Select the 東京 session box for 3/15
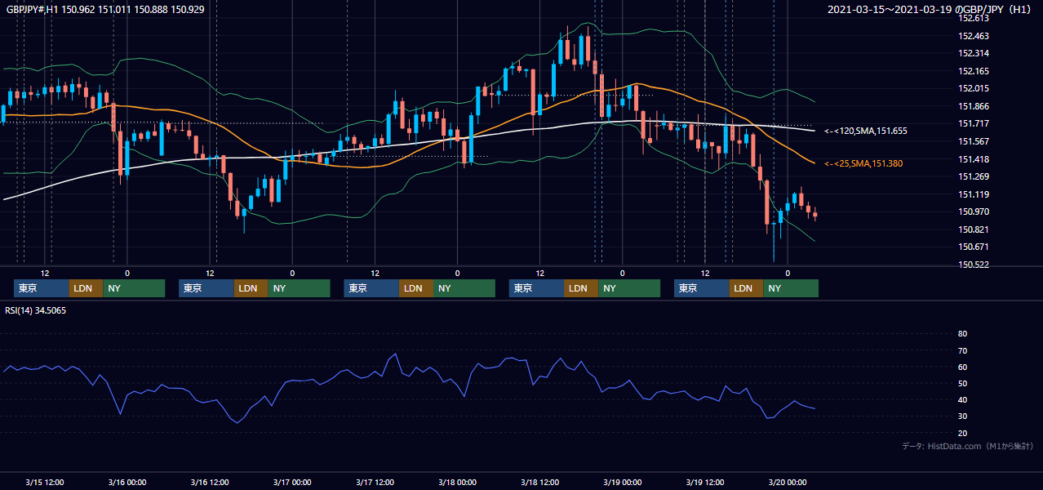The height and width of the screenshot is (490, 1043). (42, 288)
